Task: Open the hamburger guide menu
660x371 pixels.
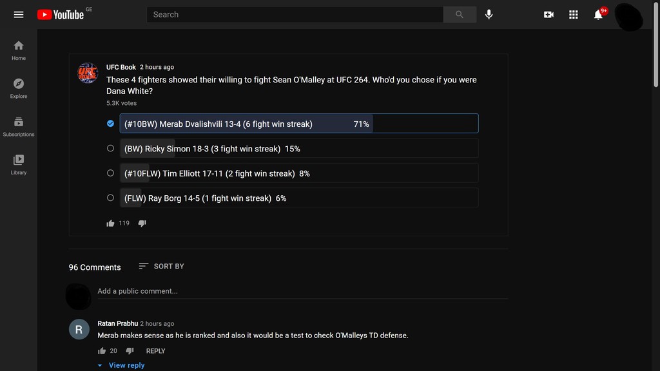Action: pyautogui.click(x=19, y=14)
